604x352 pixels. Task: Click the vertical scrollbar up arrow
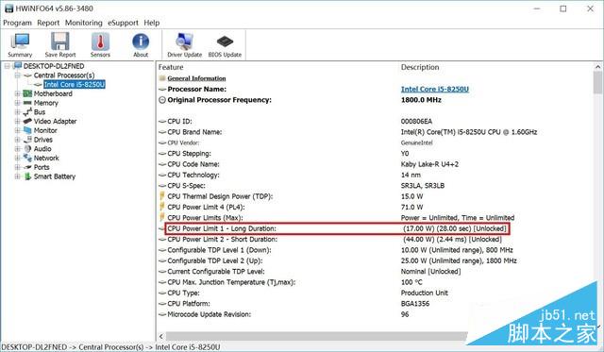click(x=597, y=67)
